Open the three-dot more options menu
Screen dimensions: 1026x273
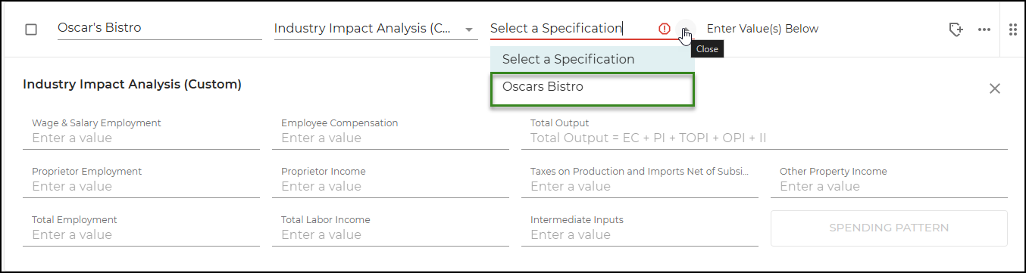(x=984, y=29)
